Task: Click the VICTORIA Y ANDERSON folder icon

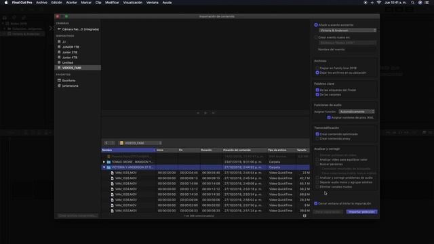Action: 108,167
